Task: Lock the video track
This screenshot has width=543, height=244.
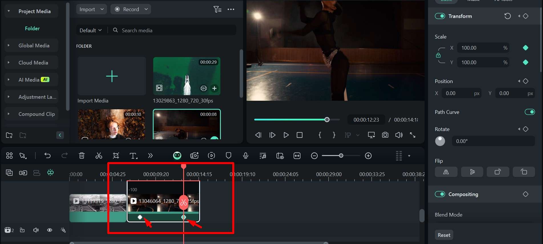Action: click(x=22, y=230)
